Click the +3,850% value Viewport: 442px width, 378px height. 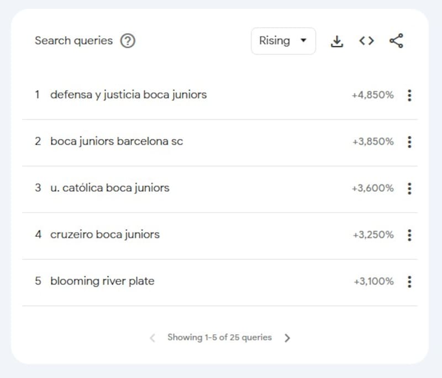click(x=373, y=141)
